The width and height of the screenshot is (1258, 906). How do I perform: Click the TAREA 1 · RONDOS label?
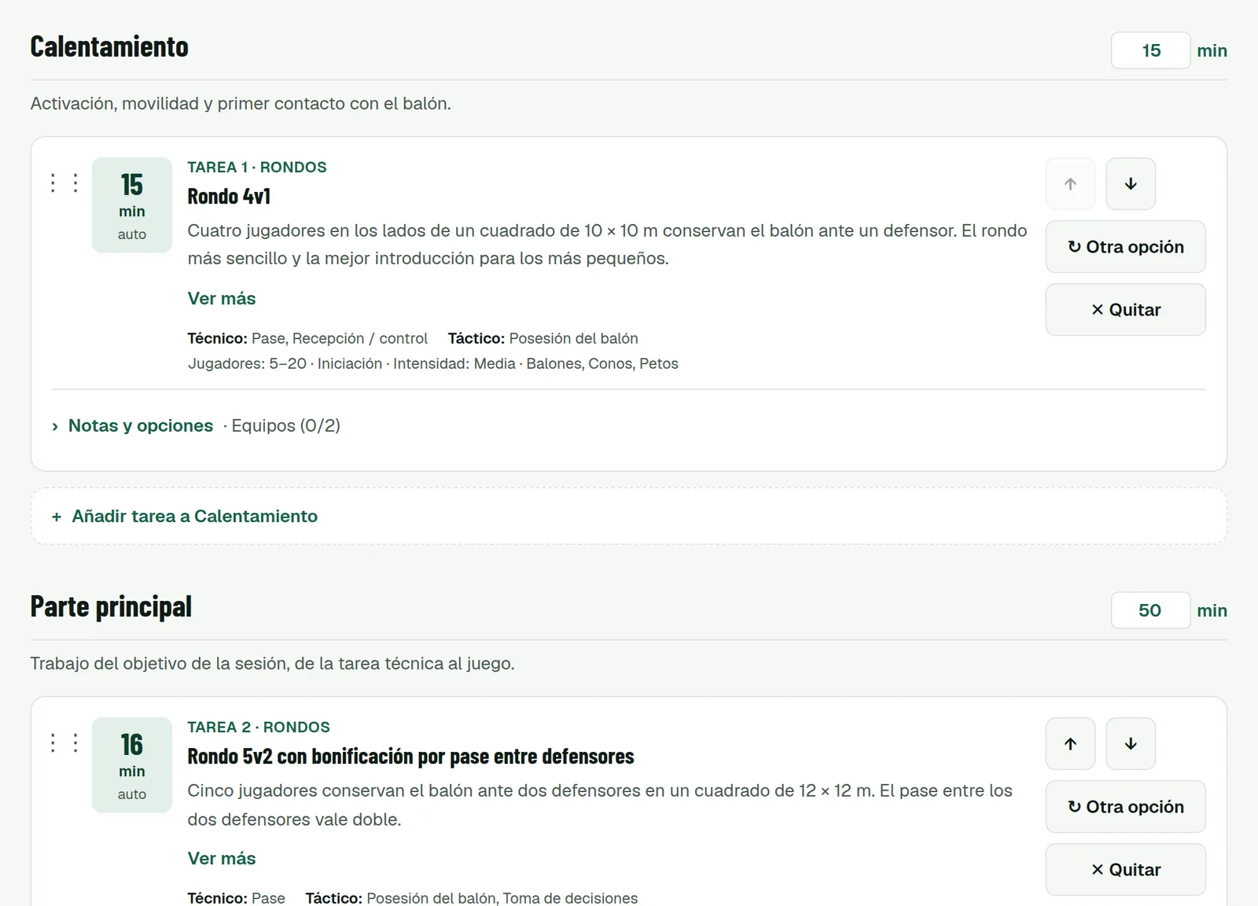[x=257, y=167]
